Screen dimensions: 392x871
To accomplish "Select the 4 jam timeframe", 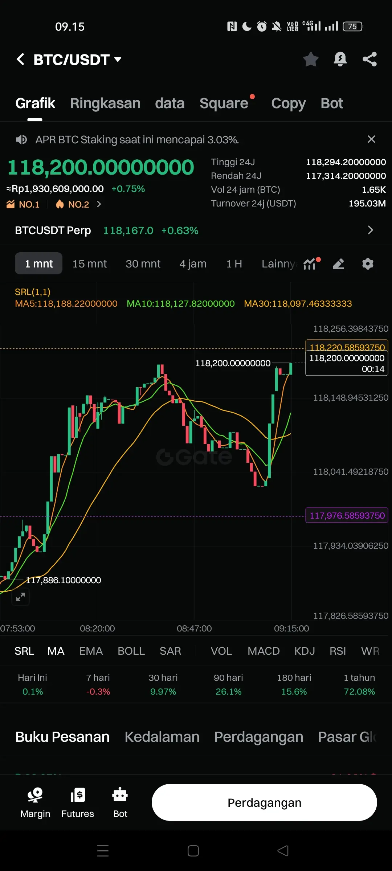I will 193,264.
